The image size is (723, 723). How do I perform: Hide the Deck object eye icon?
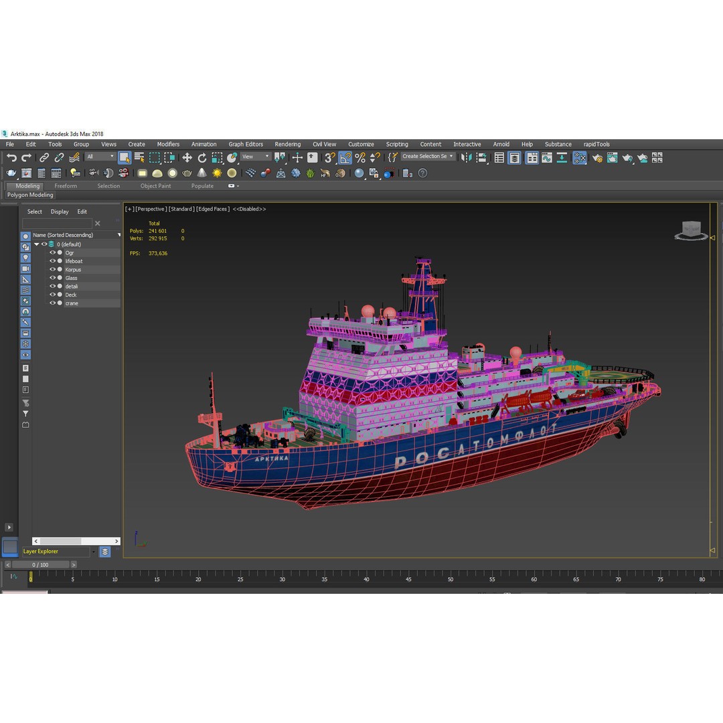pyautogui.click(x=53, y=295)
